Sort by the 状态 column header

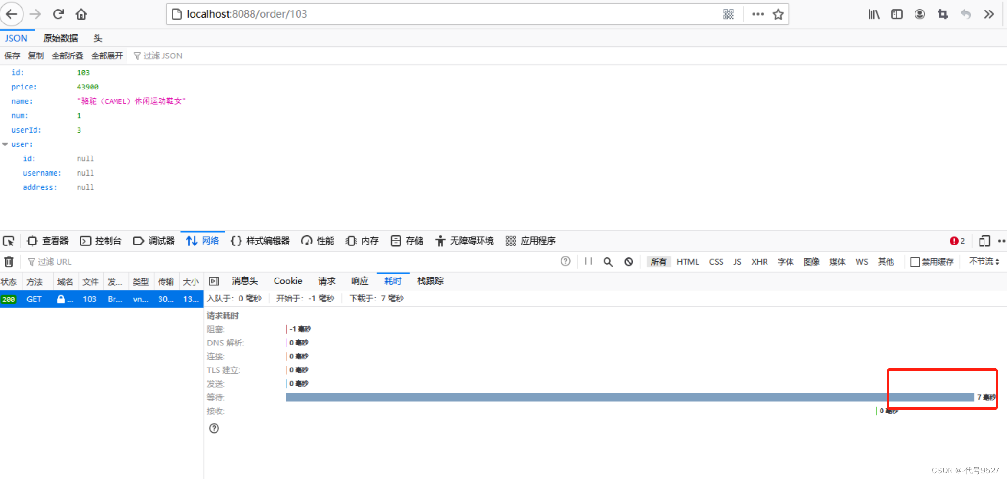coord(9,282)
